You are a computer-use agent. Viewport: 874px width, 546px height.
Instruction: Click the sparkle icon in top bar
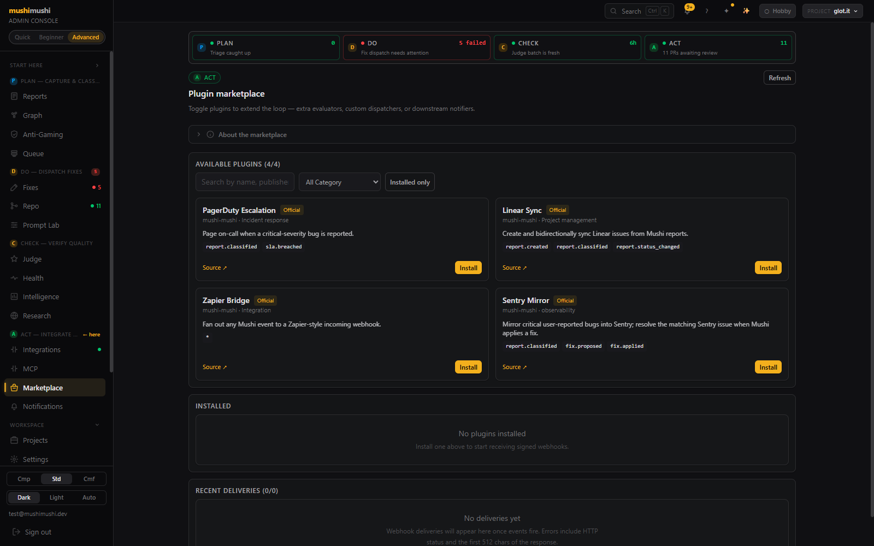tap(727, 11)
